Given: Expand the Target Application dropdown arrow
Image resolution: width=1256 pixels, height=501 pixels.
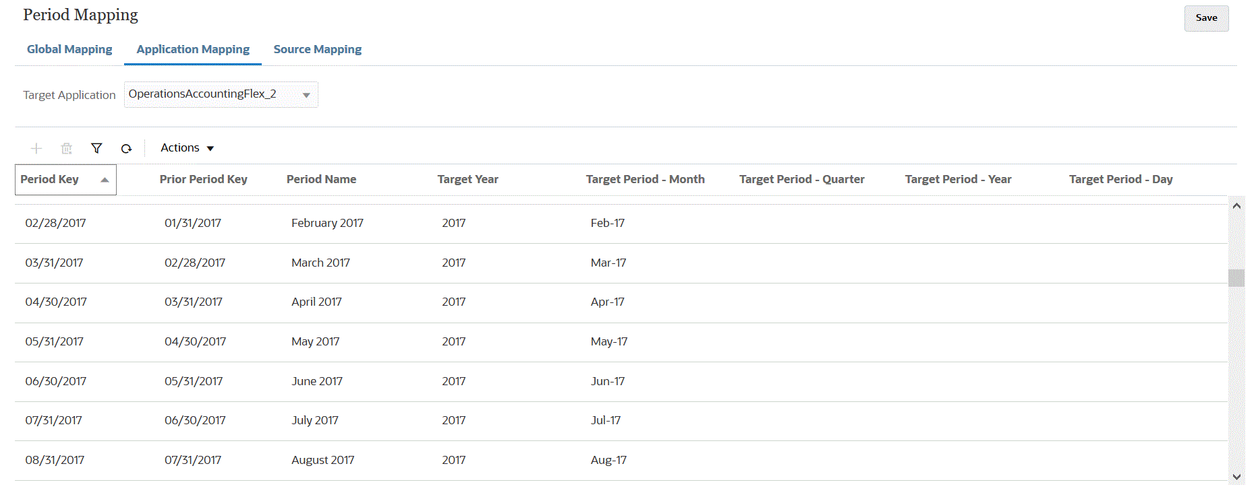Looking at the screenshot, I should (306, 95).
